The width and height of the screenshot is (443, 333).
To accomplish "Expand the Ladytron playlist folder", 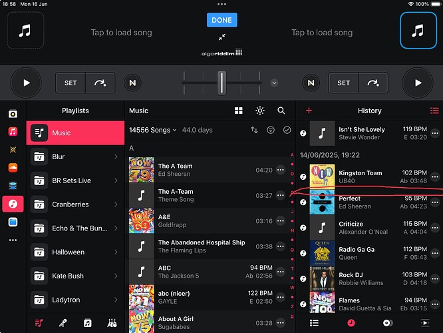I will (x=75, y=300).
